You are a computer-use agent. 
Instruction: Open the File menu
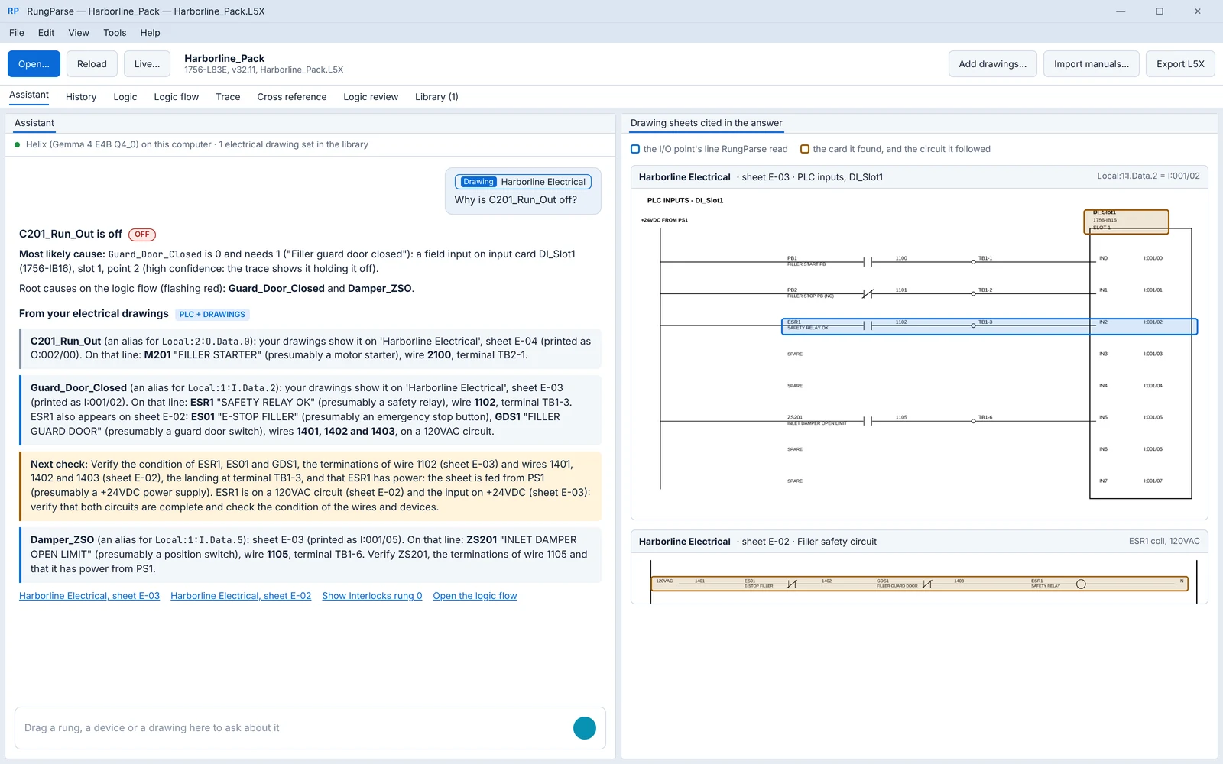pyautogui.click(x=17, y=33)
